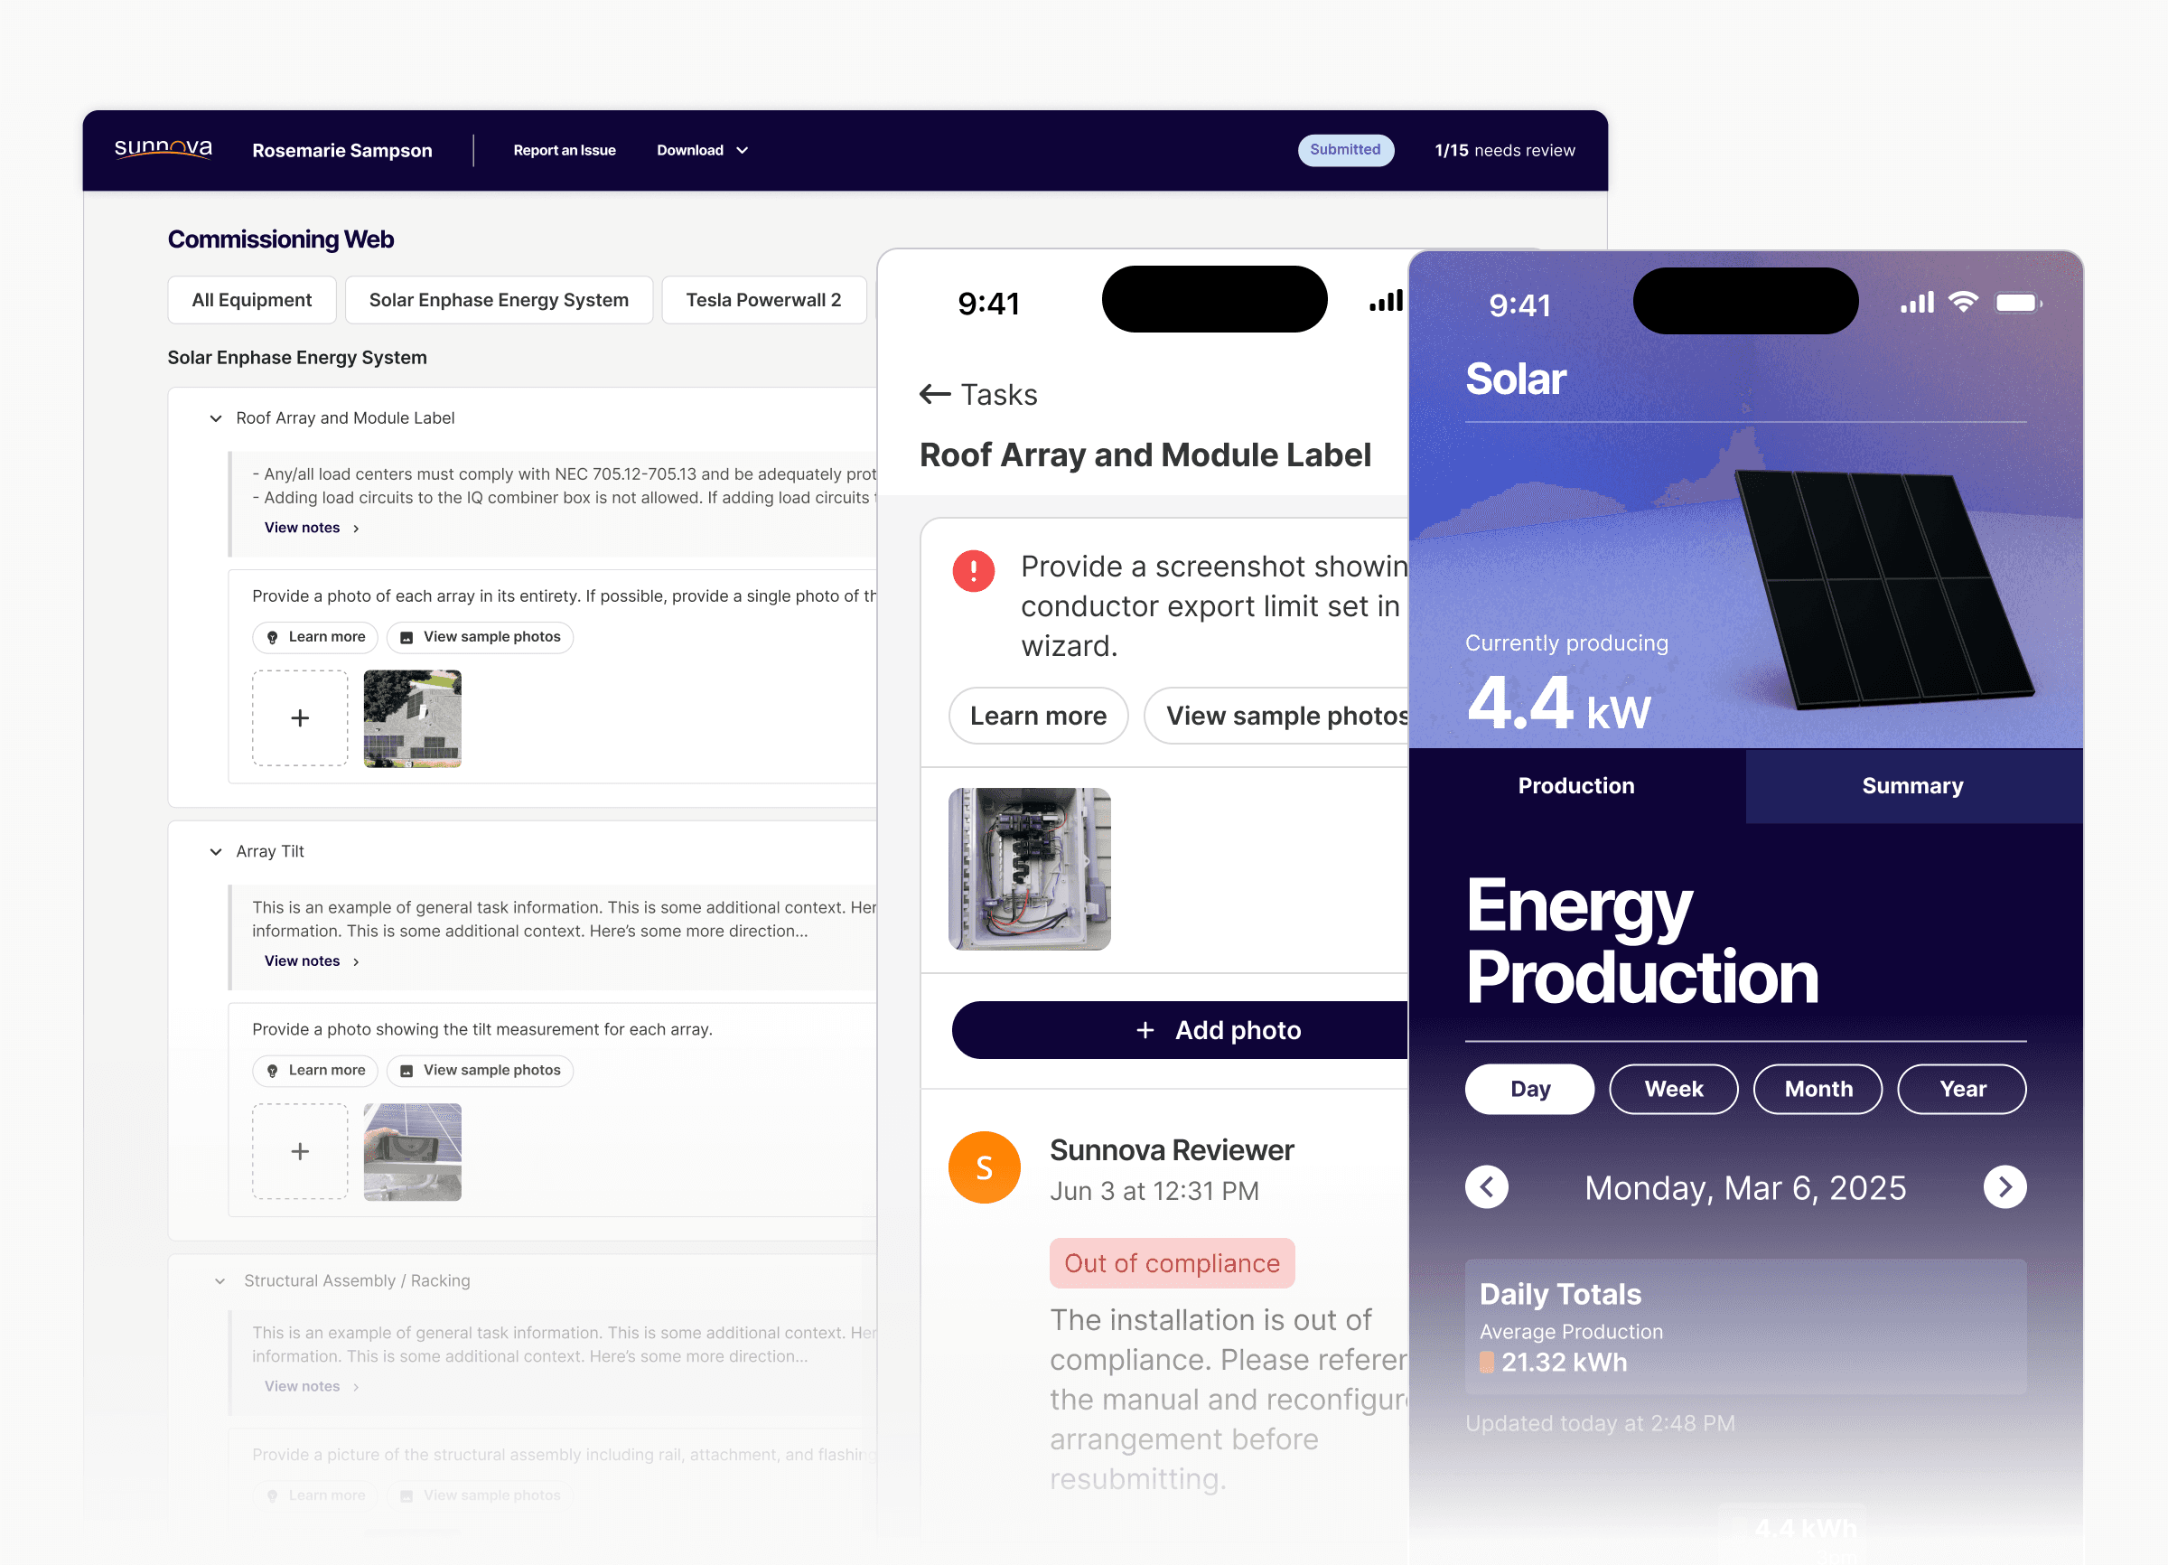Screen dimensions: 2168x1565
Task: Select the Day range toggle
Action: tap(1529, 1089)
